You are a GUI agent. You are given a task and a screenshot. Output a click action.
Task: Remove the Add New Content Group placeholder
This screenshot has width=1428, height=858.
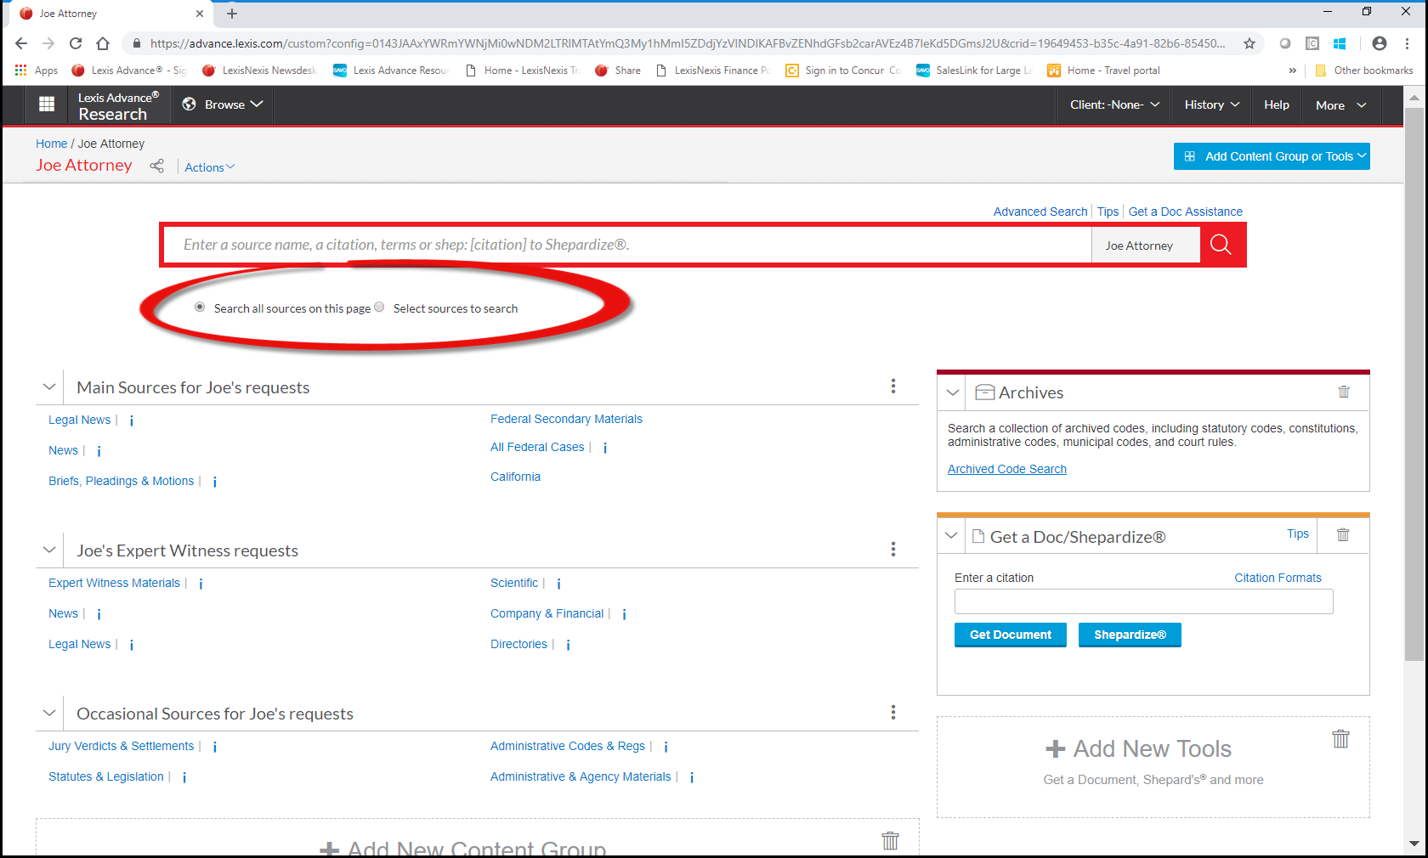[890, 841]
